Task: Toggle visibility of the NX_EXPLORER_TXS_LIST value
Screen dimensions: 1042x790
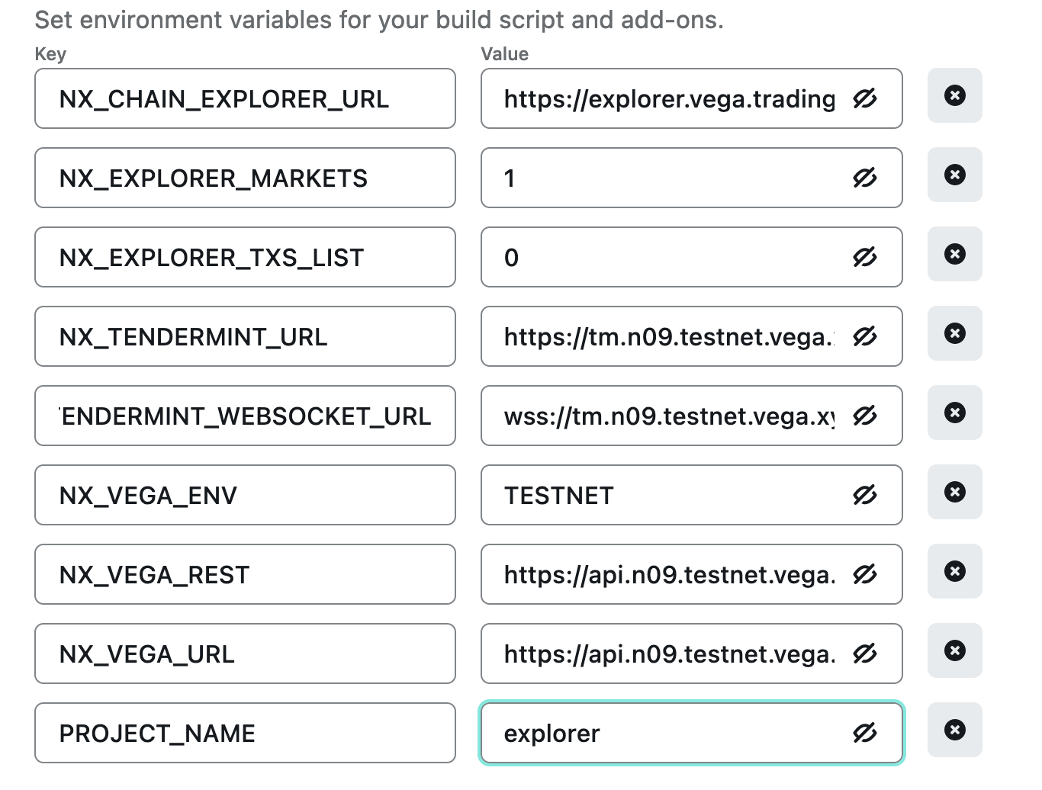Action: [x=865, y=257]
